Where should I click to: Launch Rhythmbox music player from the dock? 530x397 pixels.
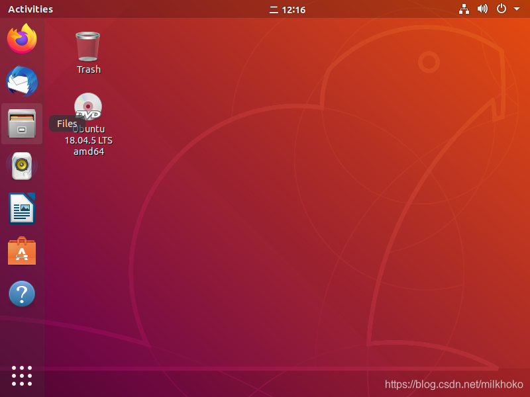point(22,166)
